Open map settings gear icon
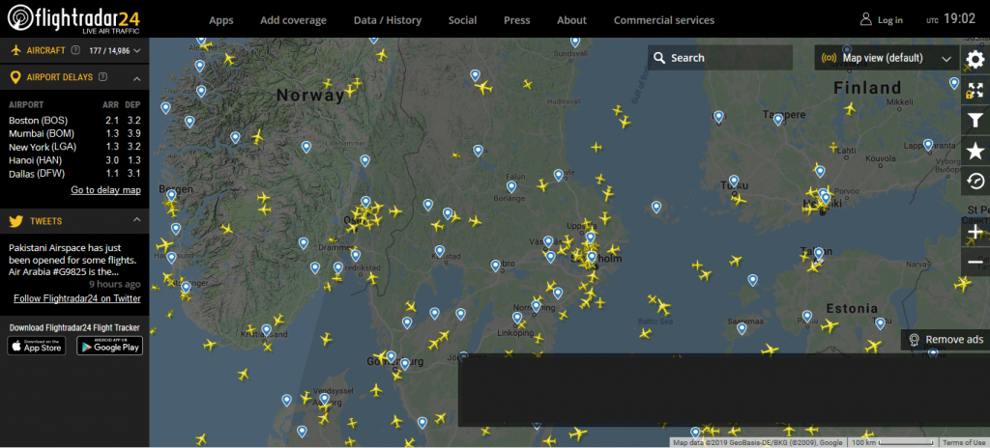This screenshot has width=990, height=448. (x=975, y=59)
